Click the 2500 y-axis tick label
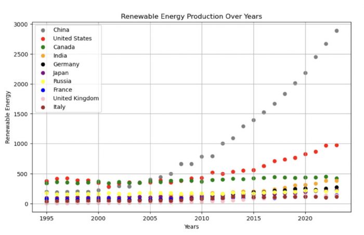The image size is (364, 235). (20, 54)
